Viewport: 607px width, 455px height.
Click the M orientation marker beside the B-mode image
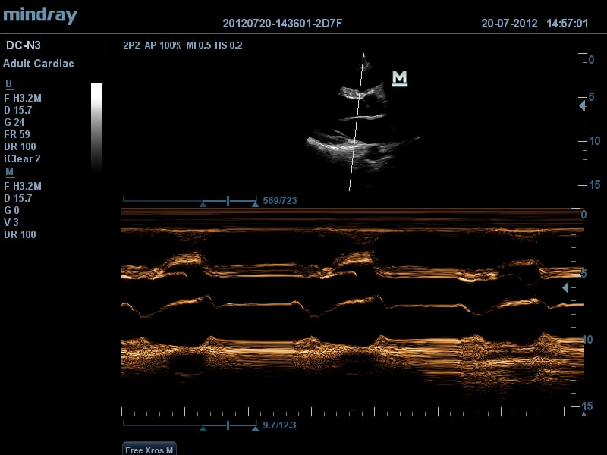399,78
